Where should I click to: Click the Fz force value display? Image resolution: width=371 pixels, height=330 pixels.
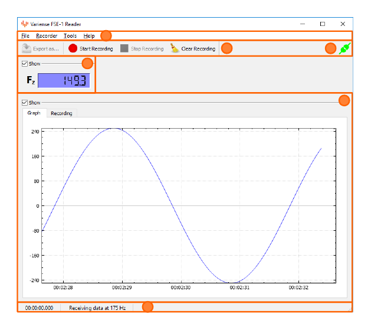click(63, 80)
